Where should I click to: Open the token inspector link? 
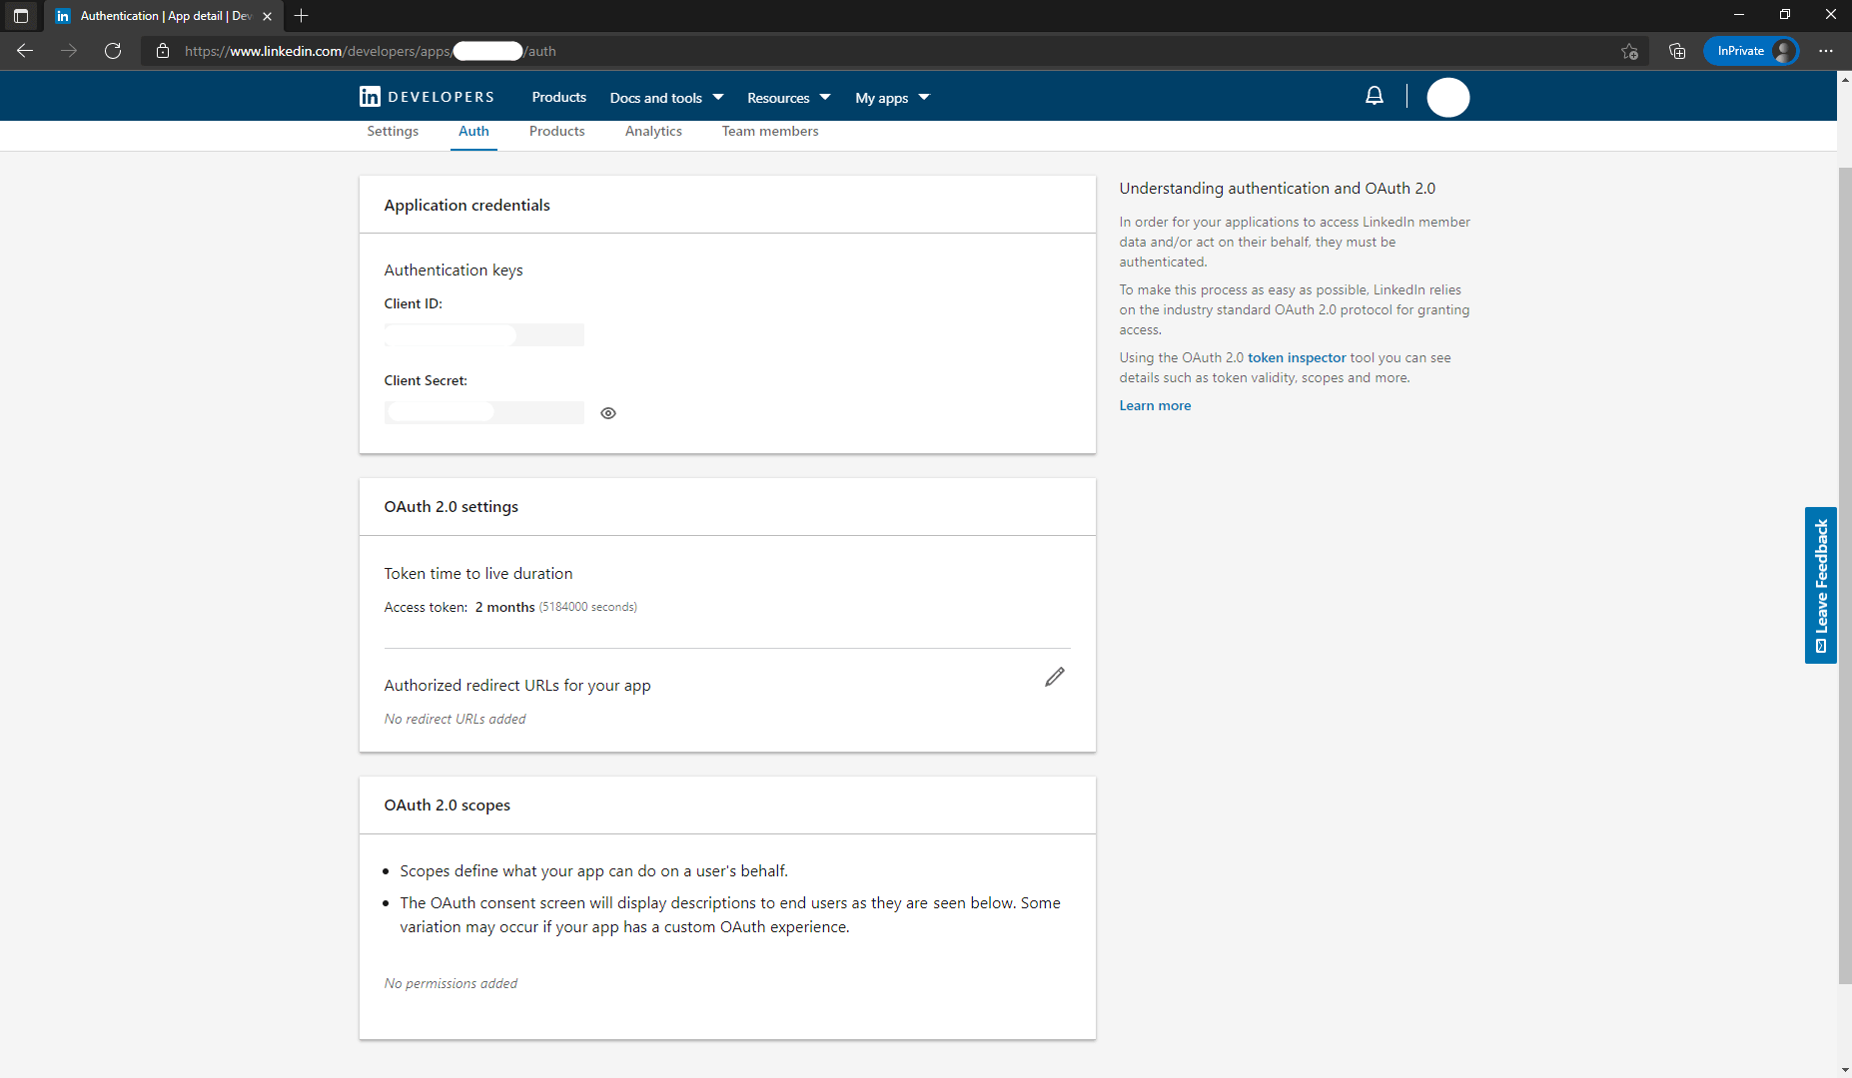[x=1297, y=357]
